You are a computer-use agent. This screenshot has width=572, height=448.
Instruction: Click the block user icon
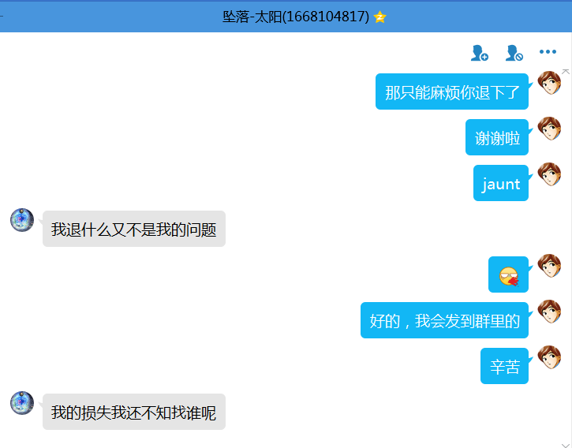[514, 53]
